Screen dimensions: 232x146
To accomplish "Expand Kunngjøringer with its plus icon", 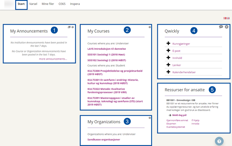I will (168, 44).
